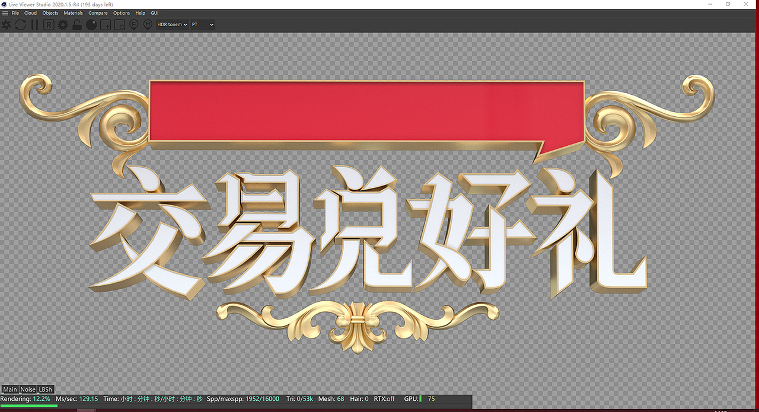The image size is (759, 412).
Task: Open the Cloud menu
Action: 30,12
